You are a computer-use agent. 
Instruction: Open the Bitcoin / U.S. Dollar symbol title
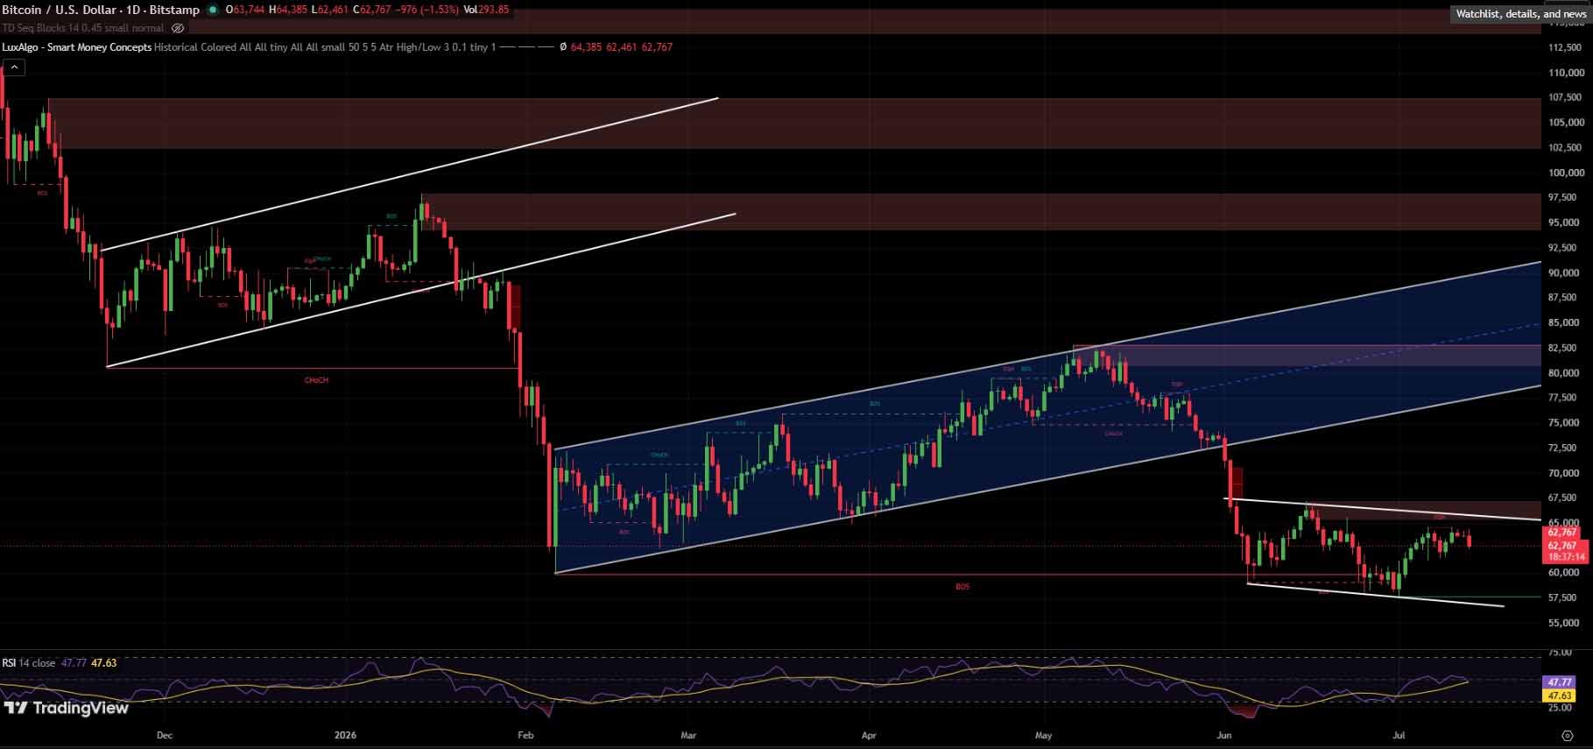[101, 11]
